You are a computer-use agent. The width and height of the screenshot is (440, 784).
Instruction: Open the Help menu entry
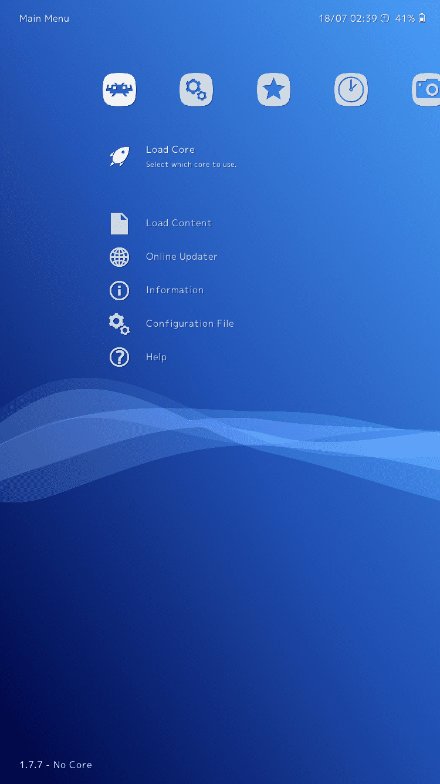pyautogui.click(x=156, y=357)
